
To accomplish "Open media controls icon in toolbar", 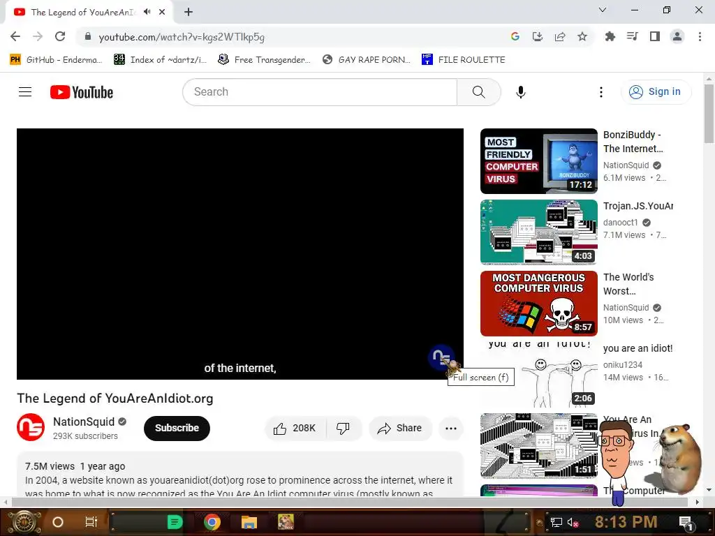I will pos(632,36).
